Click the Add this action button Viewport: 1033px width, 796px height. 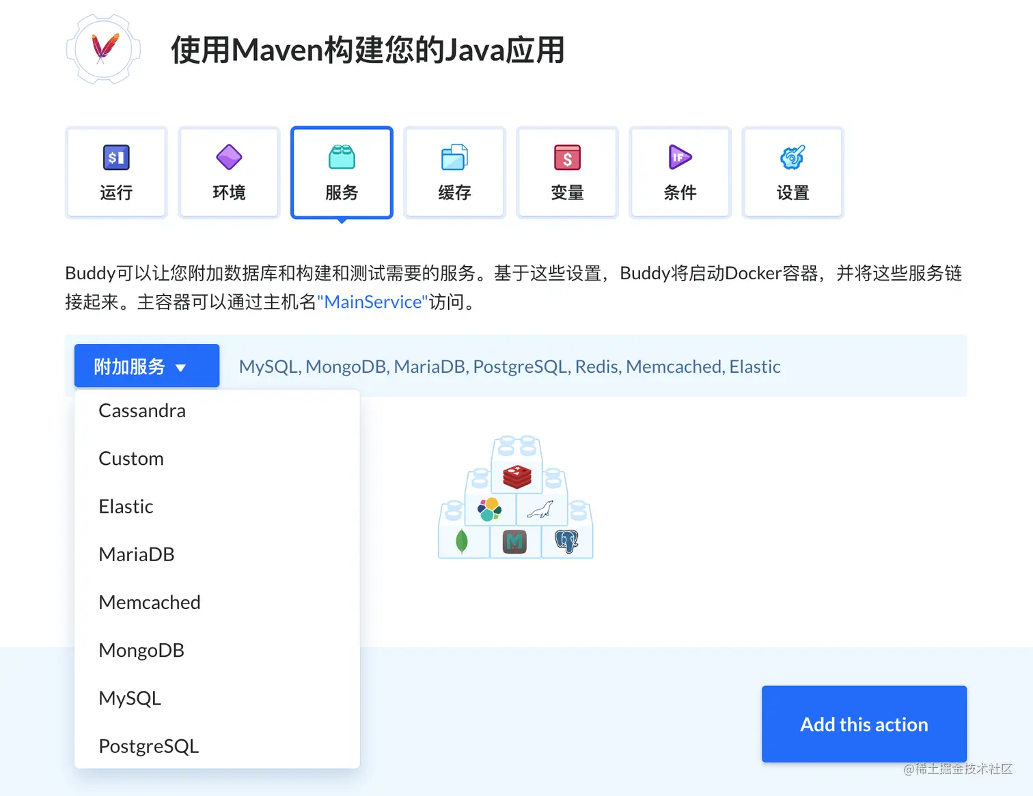pos(864,724)
